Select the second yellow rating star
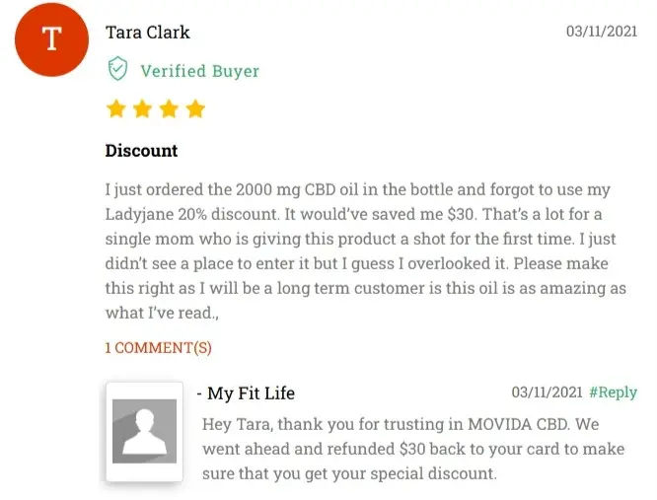 click(143, 108)
